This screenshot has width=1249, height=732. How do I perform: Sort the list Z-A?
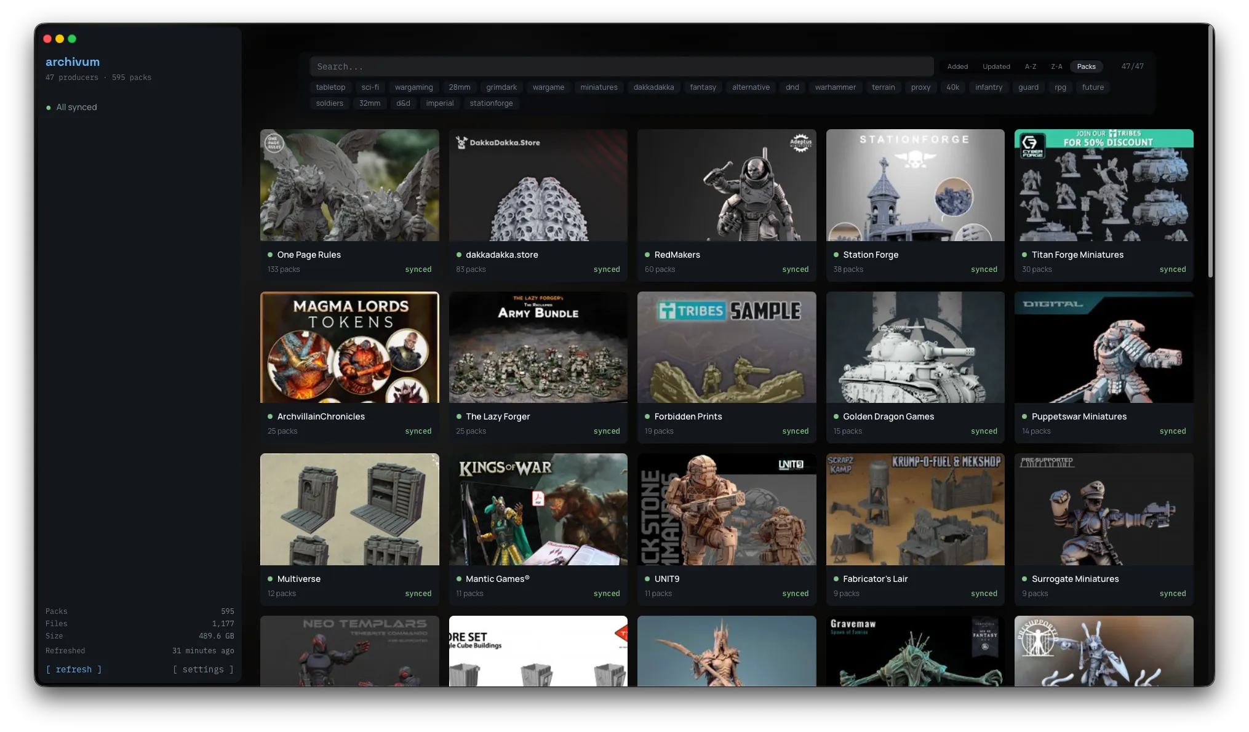point(1056,66)
